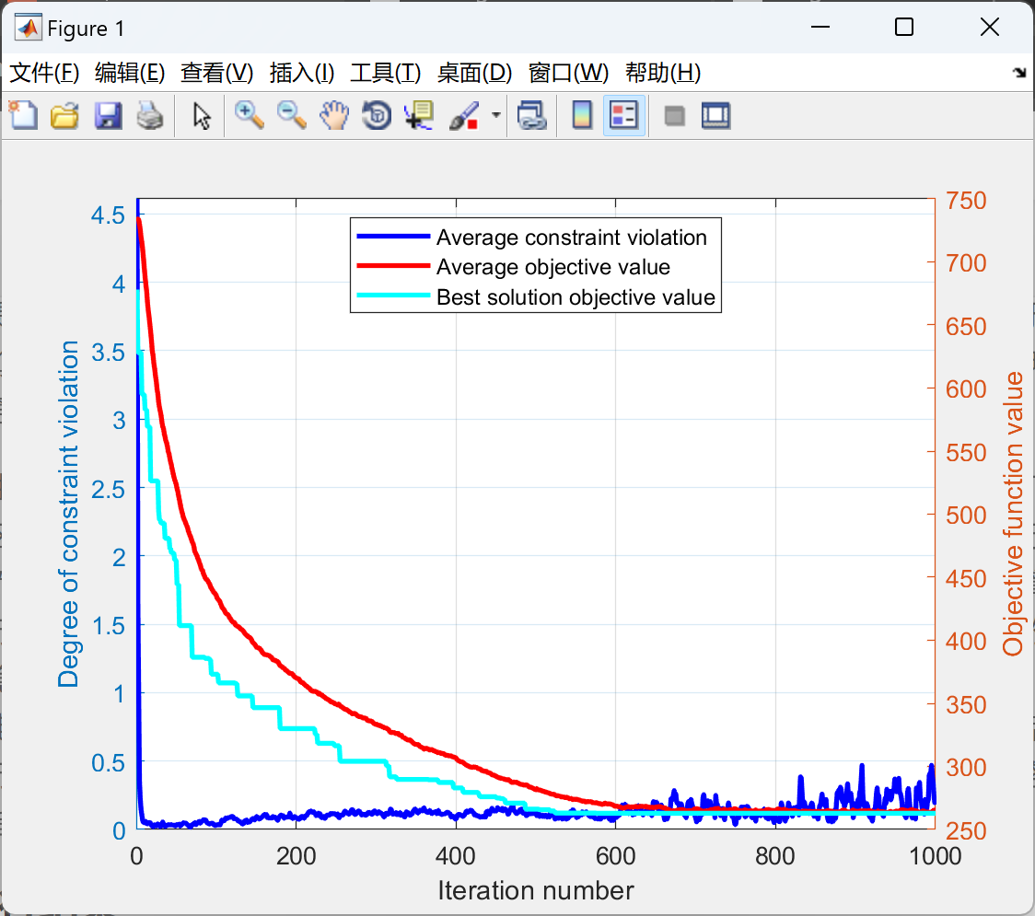
Task: Select legend entry Average constraint violation
Action: 572,237
